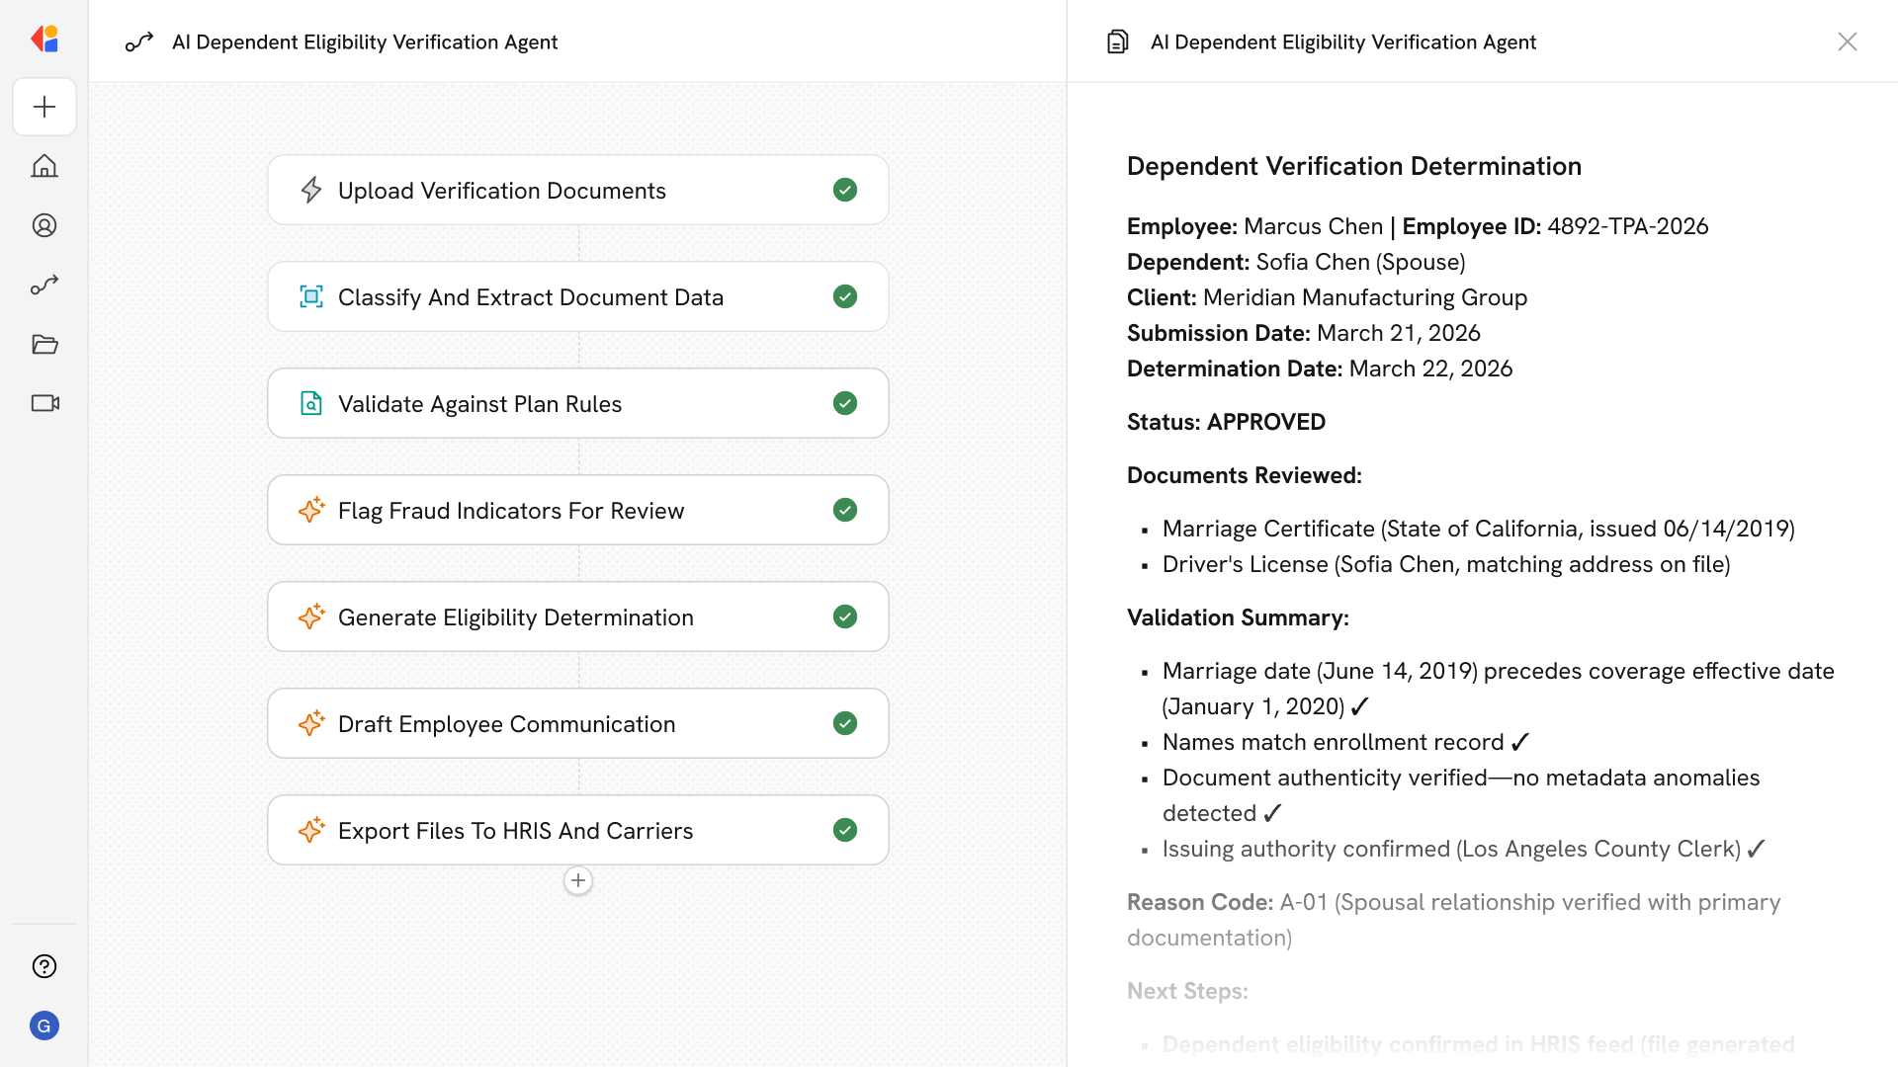The height and width of the screenshot is (1067, 1898).
Task: Close the determination document panel
Action: pyautogui.click(x=1847, y=41)
